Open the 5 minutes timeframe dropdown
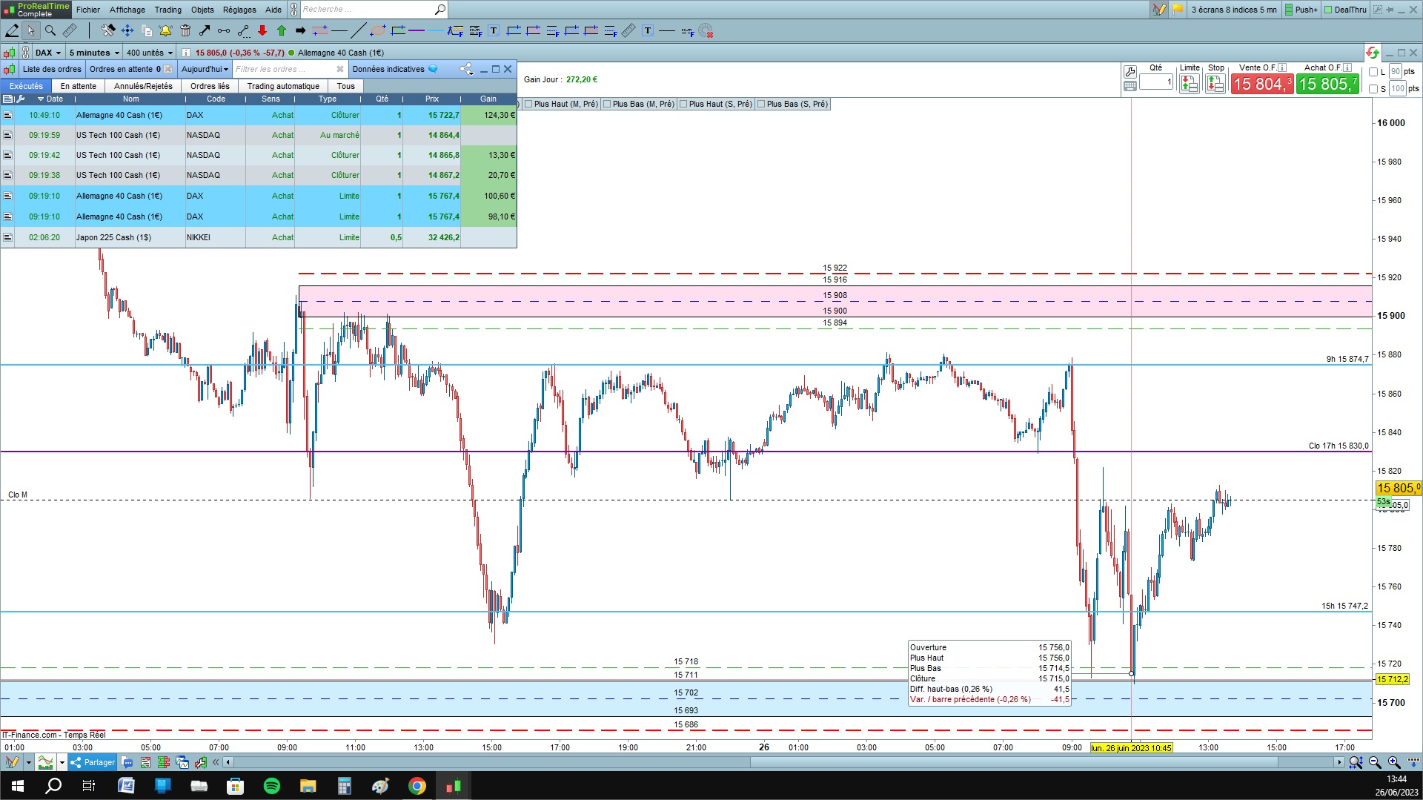1423x800 pixels. [94, 53]
